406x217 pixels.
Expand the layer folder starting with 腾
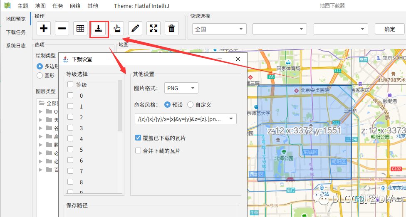[41, 145]
